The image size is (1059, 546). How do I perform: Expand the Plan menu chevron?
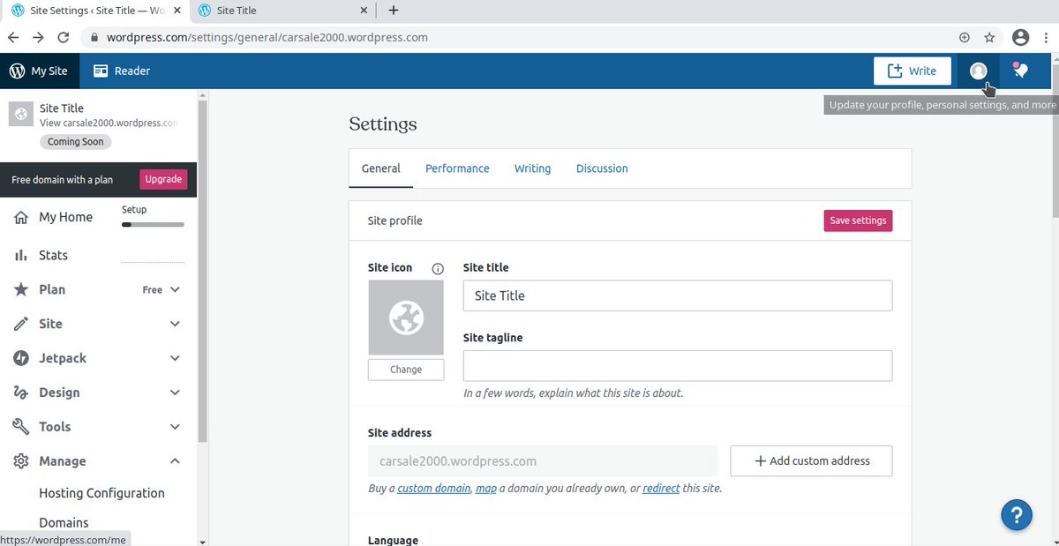pyautogui.click(x=175, y=289)
